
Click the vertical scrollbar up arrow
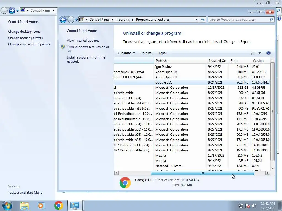tap(272, 60)
